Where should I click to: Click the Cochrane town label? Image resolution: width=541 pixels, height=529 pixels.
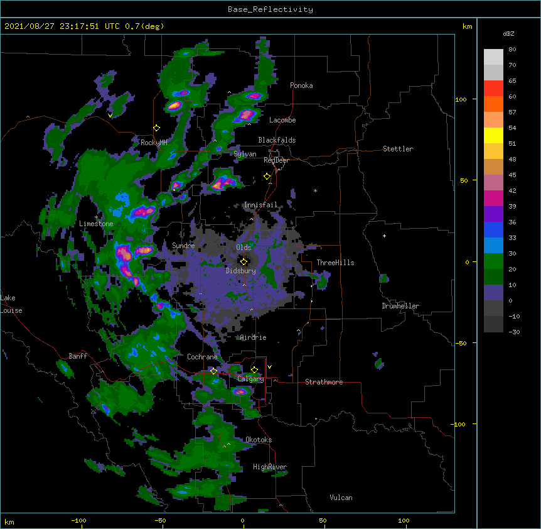point(202,357)
